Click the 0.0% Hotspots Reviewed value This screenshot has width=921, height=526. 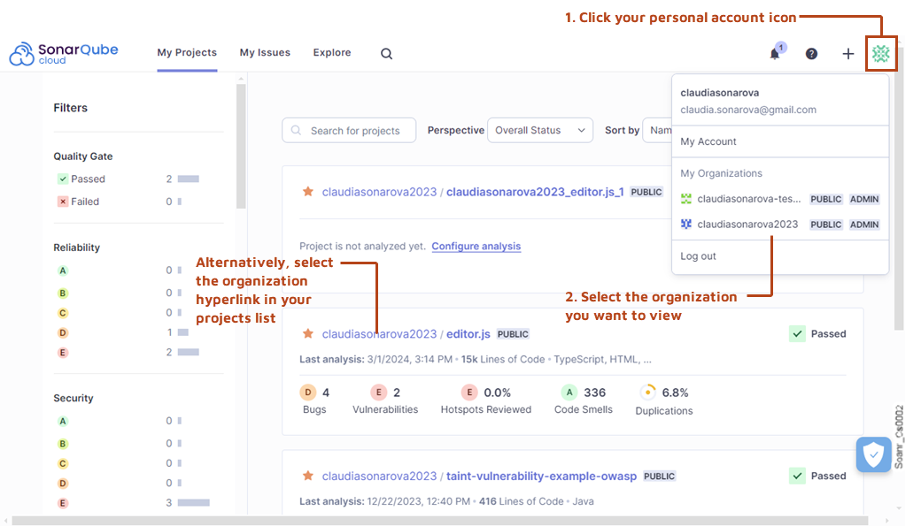[x=497, y=393]
